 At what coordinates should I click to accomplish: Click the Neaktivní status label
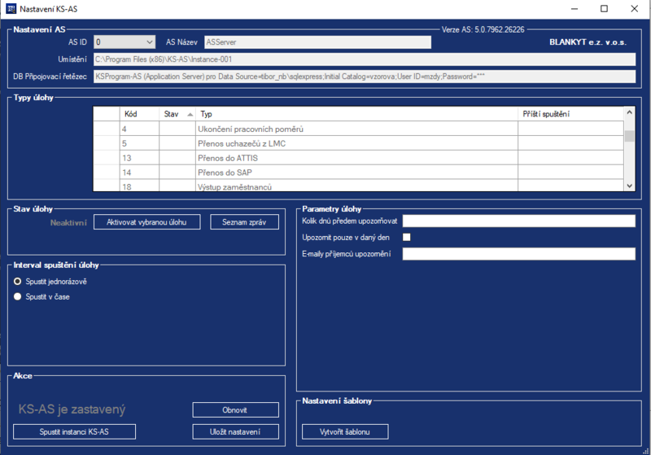point(68,223)
